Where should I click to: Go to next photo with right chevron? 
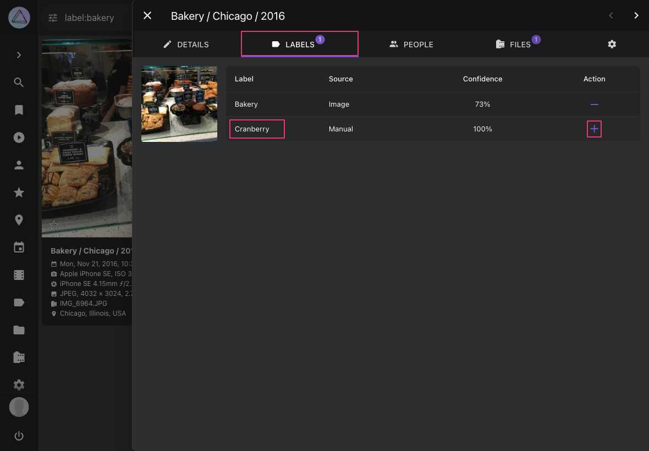[x=636, y=15]
